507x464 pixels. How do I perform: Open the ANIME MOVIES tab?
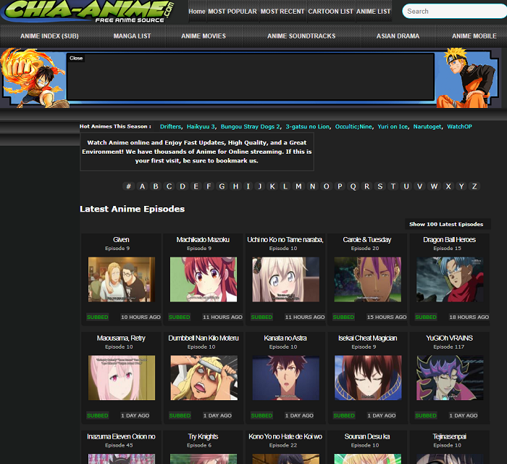(x=204, y=36)
